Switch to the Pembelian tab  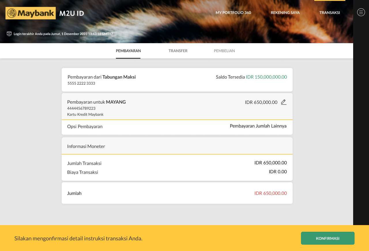224,51
